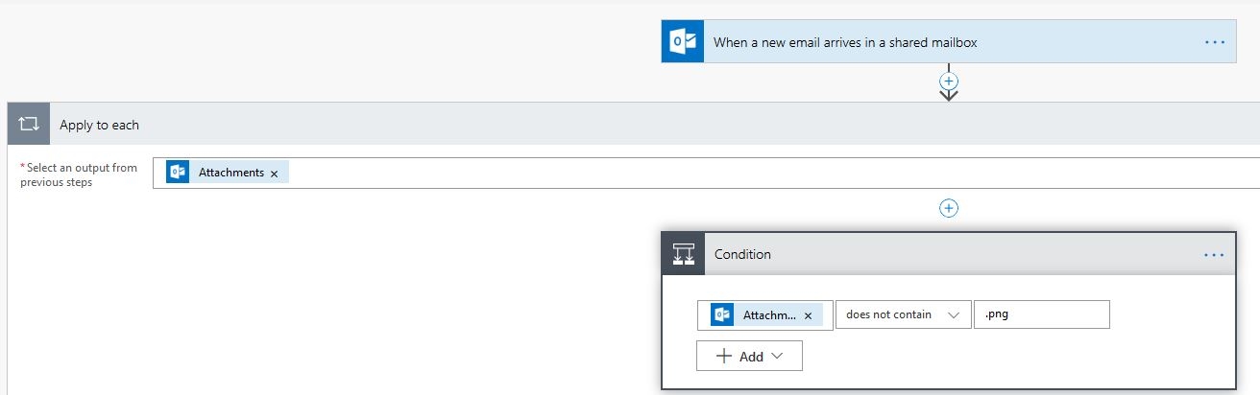The image size is (1260, 395).
Task: Click the Condition branch icon
Action: click(x=684, y=254)
